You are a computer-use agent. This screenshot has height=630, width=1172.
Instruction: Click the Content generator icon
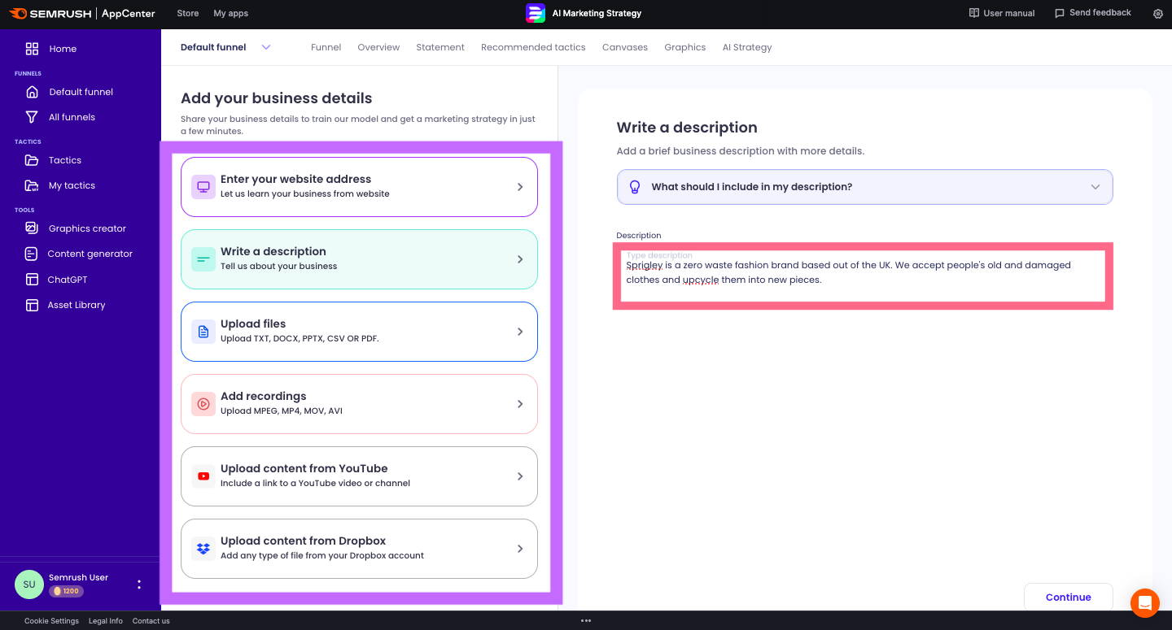pyautogui.click(x=32, y=254)
